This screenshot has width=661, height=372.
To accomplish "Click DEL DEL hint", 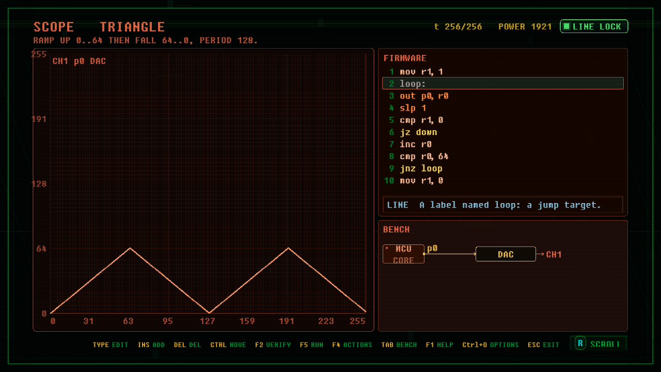I will [x=187, y=345].
